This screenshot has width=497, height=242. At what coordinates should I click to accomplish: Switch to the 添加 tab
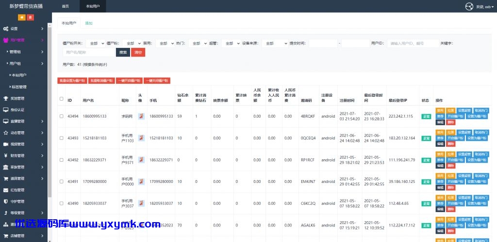coord(89,23)
